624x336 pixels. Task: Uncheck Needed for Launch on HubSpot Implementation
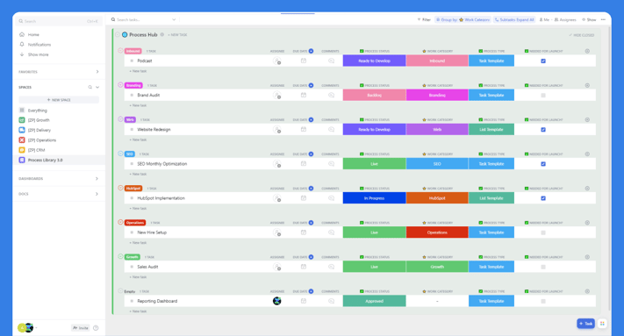pyautogui.click(x=543, y=198)
